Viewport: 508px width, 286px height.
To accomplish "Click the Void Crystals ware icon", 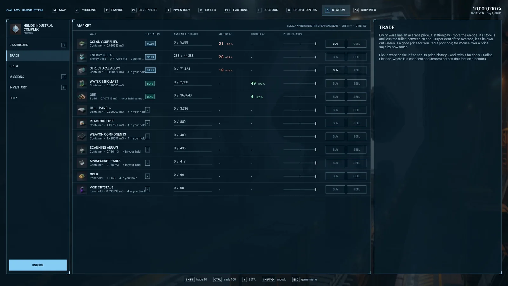I will (x=82, y=189).
